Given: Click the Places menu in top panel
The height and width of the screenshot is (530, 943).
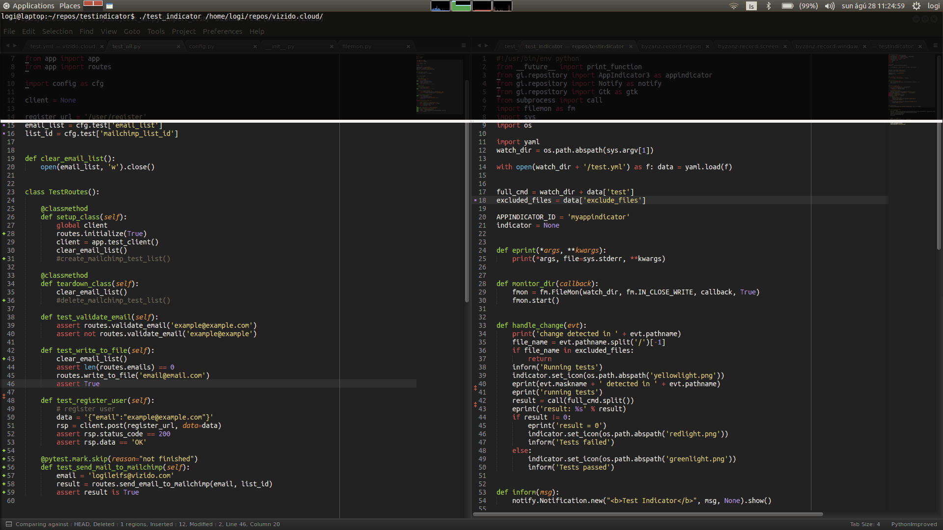Looking at the screenshot, I should [x=70, y=6].
